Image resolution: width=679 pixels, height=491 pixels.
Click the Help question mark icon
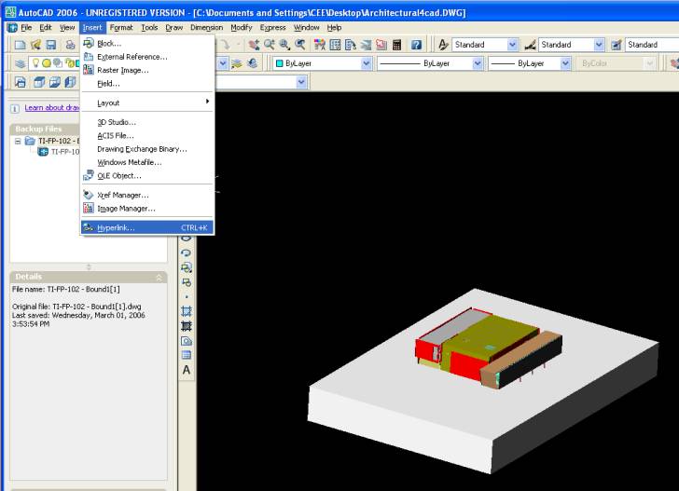click(x=416, y=45)
